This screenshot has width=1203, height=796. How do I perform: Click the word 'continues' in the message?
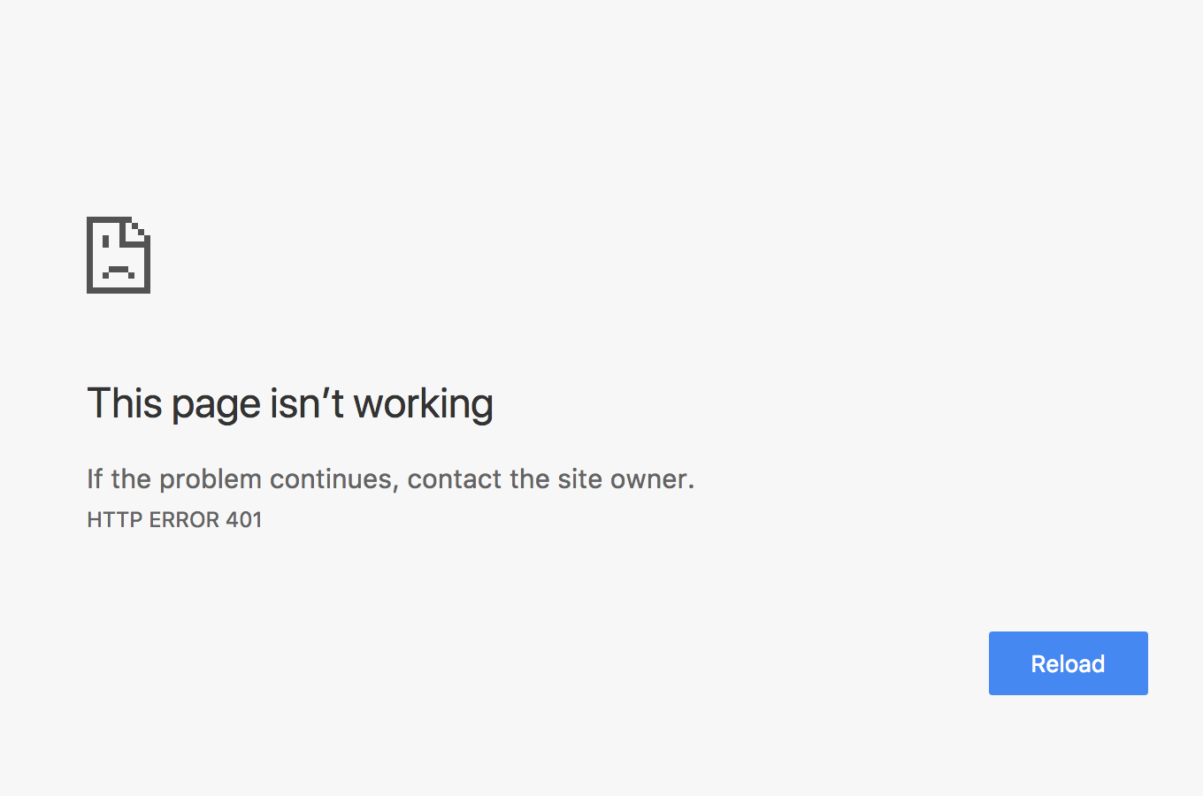333,478
